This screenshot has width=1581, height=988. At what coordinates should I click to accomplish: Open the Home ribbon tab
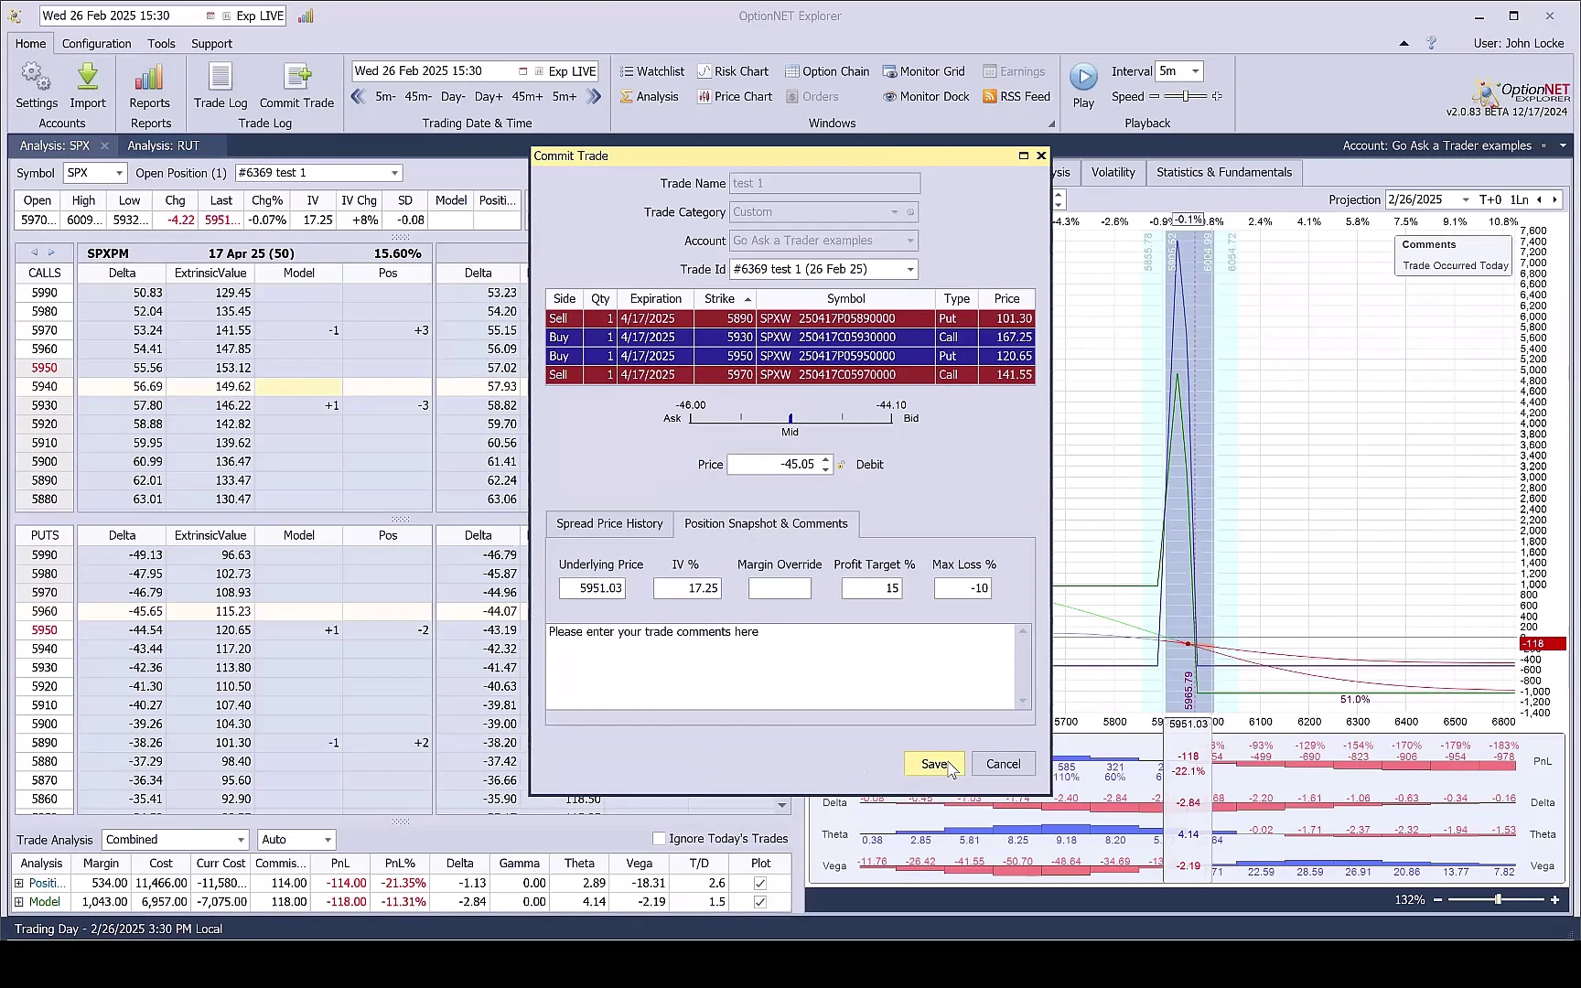pos(30,43)
